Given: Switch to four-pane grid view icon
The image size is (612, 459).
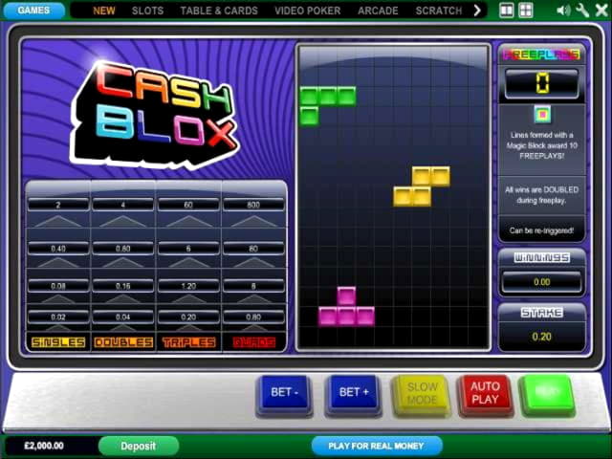Looking at the screenshot, I should click(525, 11).
